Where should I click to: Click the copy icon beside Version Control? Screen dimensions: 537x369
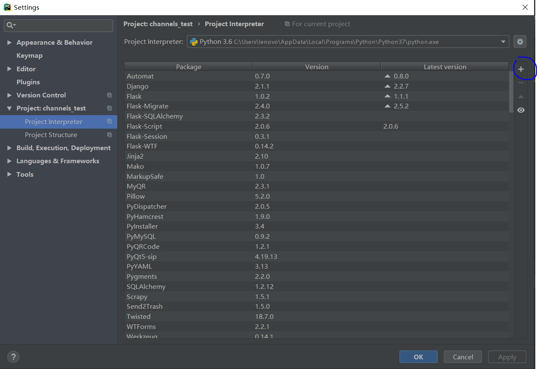pyautogui.click(x=110, y=95)
